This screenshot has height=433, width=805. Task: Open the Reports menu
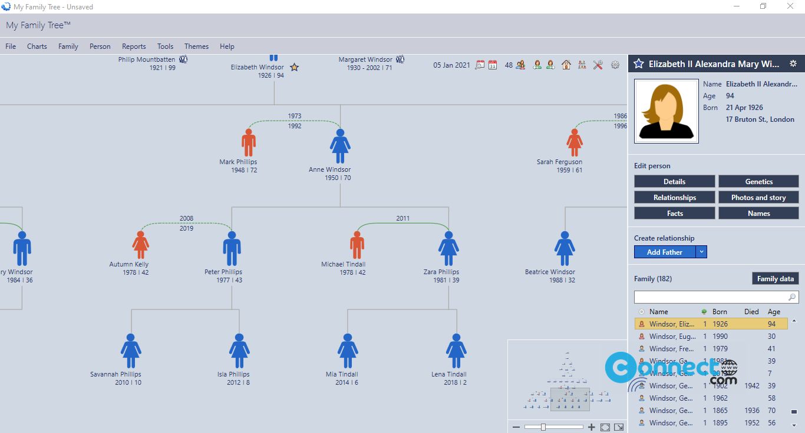click(134, 46)
